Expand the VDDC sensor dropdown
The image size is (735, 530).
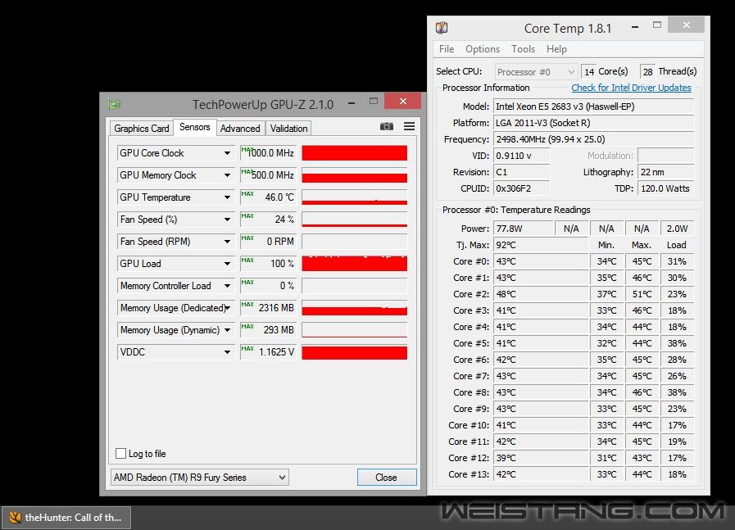click(x=227, y=352)
